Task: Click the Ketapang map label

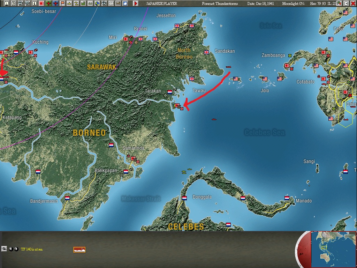Action: tap(12, 118)
